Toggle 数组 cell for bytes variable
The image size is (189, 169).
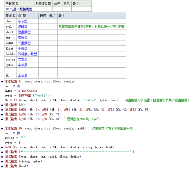pyautogui.click(x=53, y=65)
